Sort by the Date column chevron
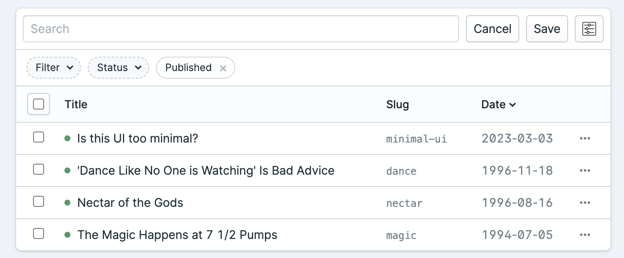624x258 pixels. 513,105
